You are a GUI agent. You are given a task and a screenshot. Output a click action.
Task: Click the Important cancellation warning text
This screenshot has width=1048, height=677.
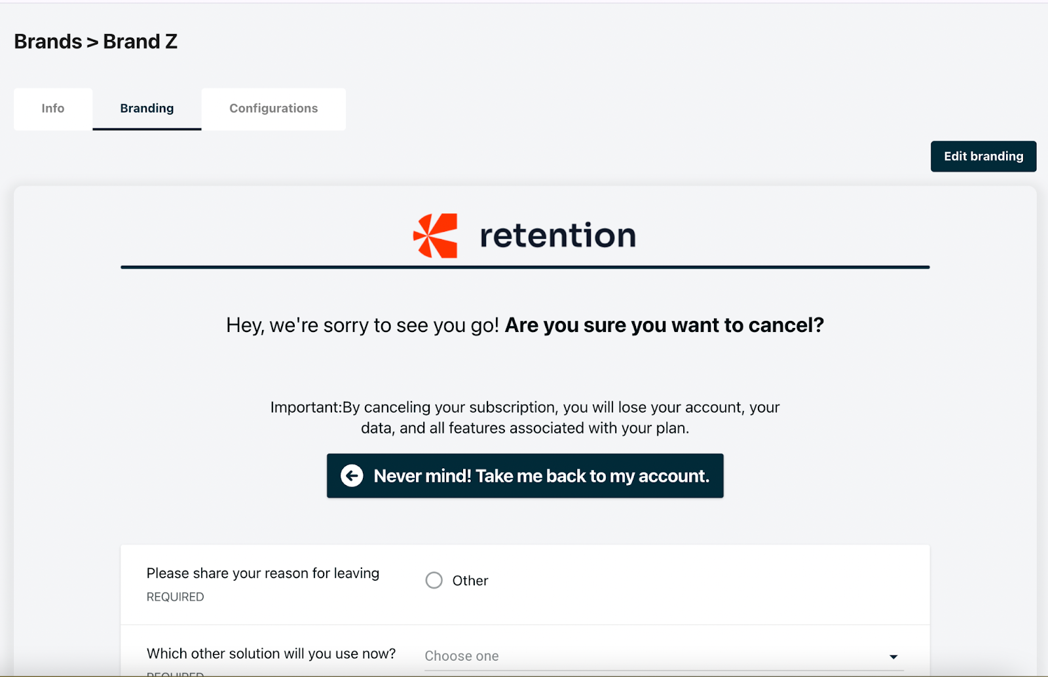[525, 418]
